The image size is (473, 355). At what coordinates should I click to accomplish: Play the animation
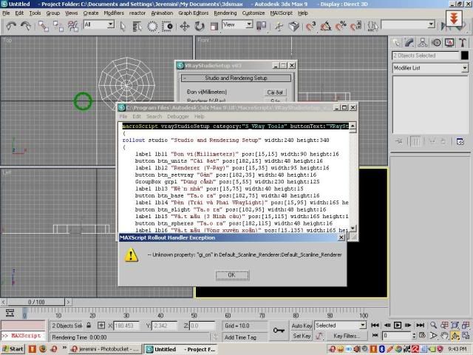click(398, 325)
